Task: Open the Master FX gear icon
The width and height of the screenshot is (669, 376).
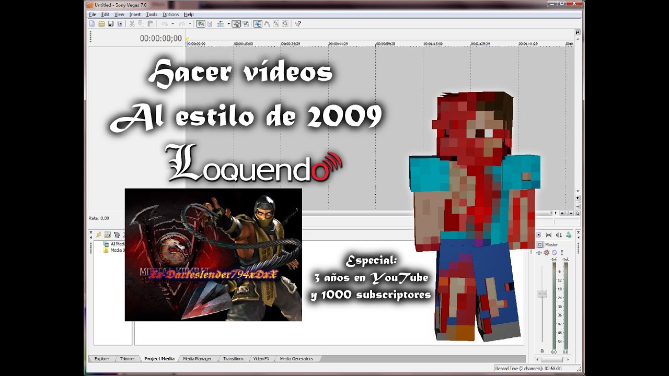Action: (x=546, y=252)
